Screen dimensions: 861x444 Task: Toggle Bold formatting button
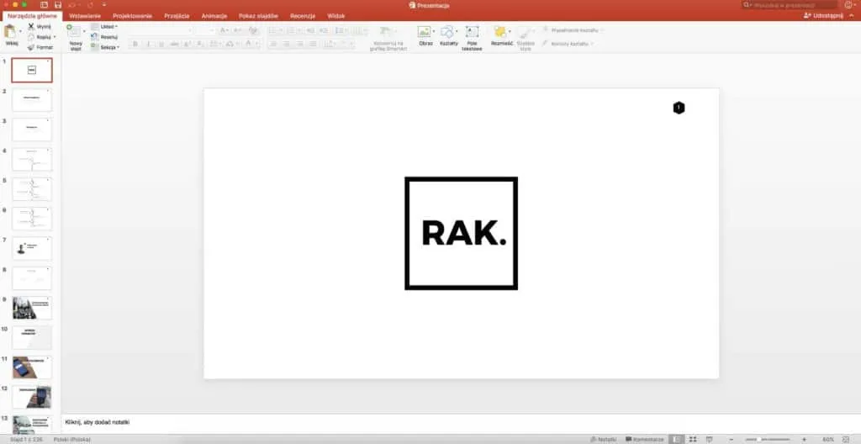pos(135,44)
